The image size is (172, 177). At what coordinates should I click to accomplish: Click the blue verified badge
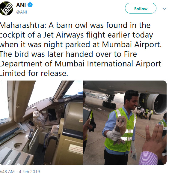tap(30, 5)
